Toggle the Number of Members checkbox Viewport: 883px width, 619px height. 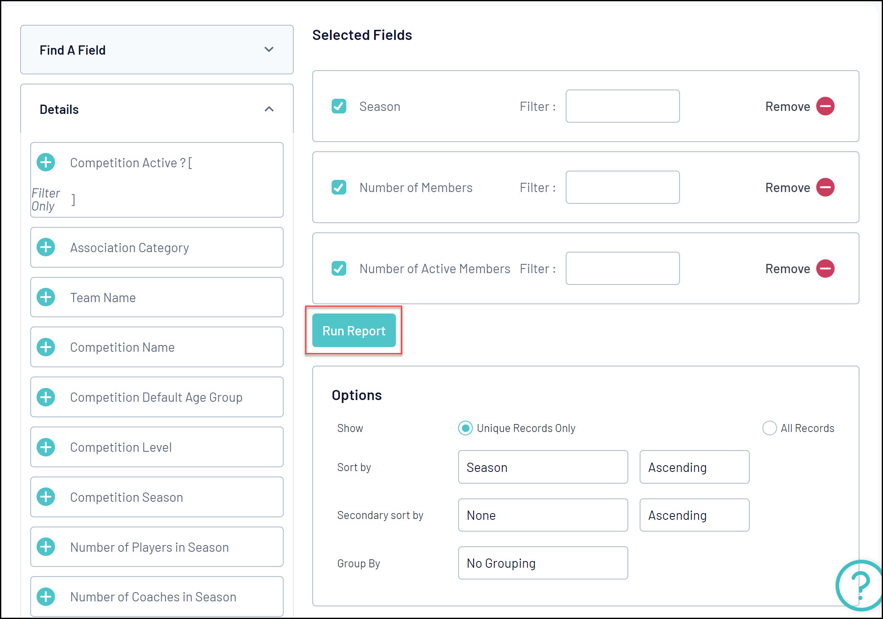(339, 187)
